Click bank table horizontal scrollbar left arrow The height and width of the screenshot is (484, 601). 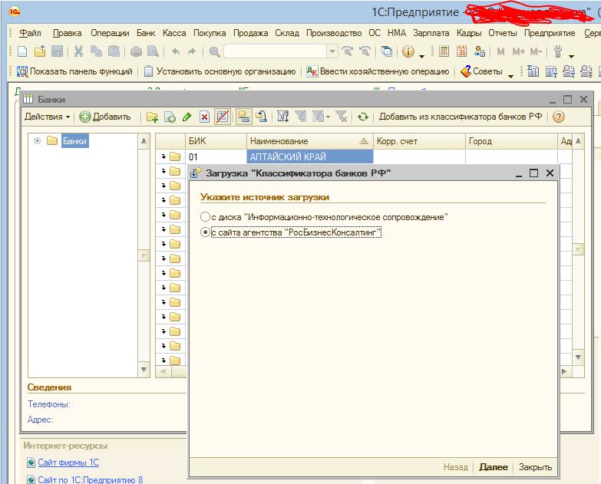click(x=163, y=371)
